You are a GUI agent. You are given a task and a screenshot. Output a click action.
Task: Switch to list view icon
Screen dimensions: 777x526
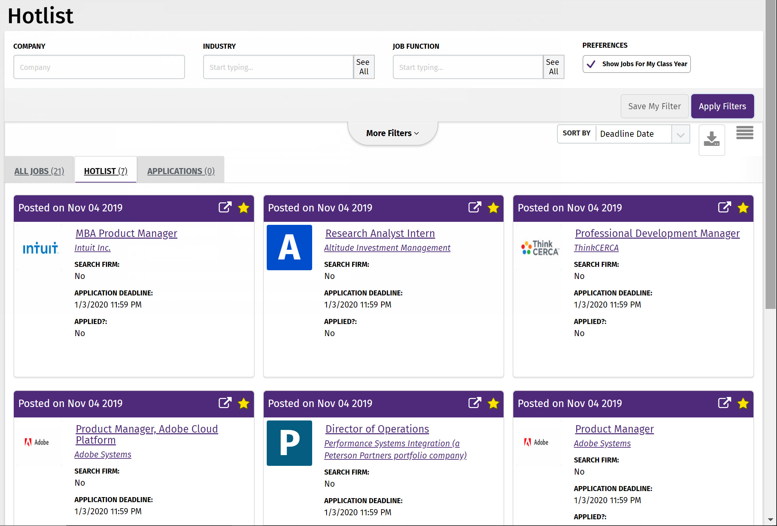(x=745, y=133)
